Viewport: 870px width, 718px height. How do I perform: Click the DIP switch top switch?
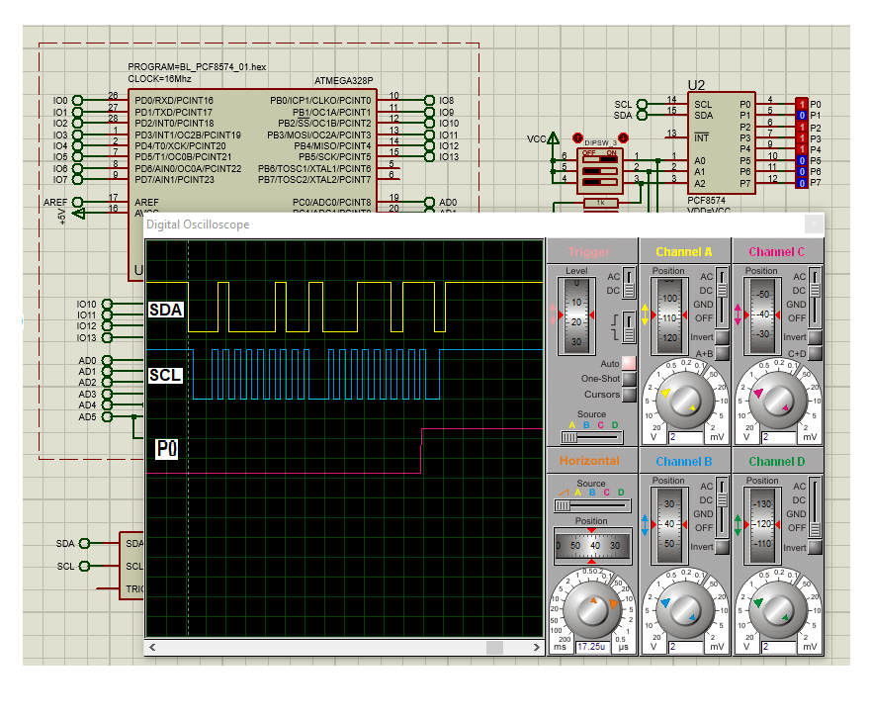(x=600, y=160)
